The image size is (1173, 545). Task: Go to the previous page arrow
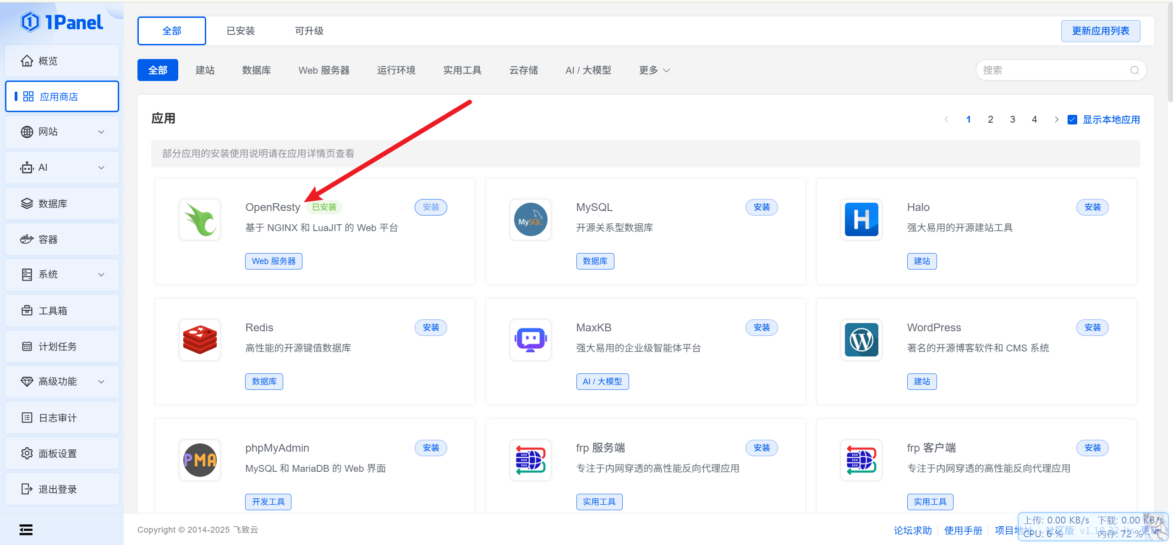coord(947,119)
